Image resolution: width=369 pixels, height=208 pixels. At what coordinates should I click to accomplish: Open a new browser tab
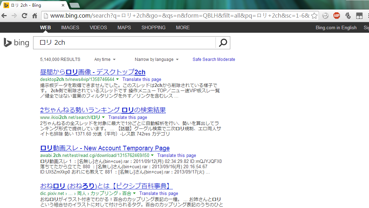point(75,5)
